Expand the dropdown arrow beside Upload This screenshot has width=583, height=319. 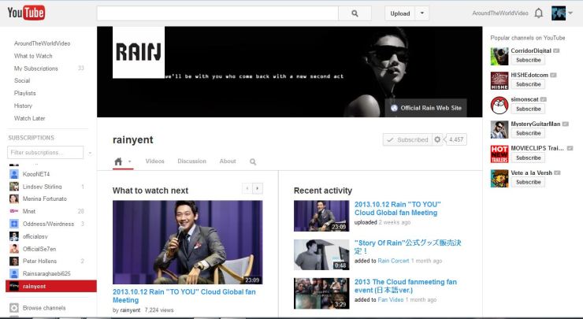[422, 13]
